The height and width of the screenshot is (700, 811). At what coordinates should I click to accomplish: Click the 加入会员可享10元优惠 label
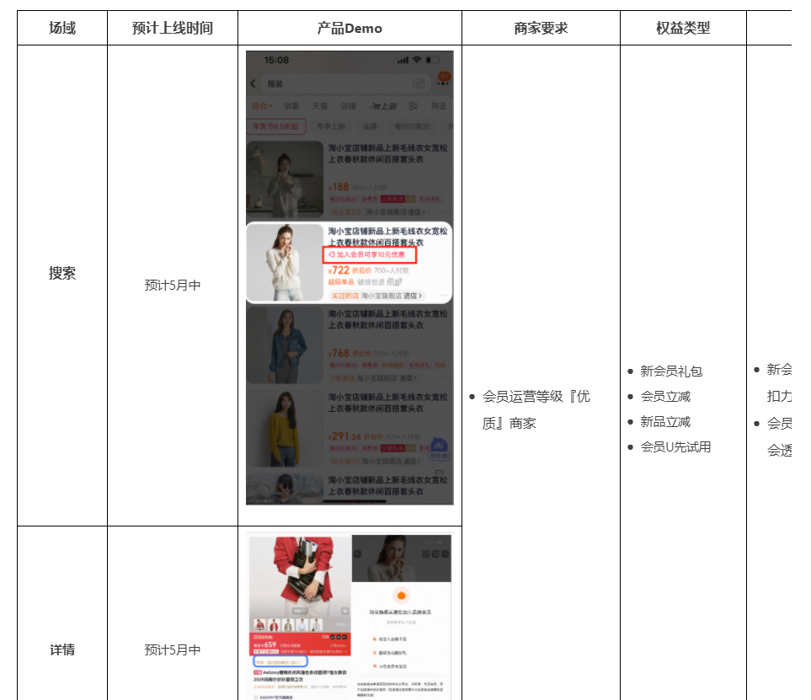pos(371,254)
